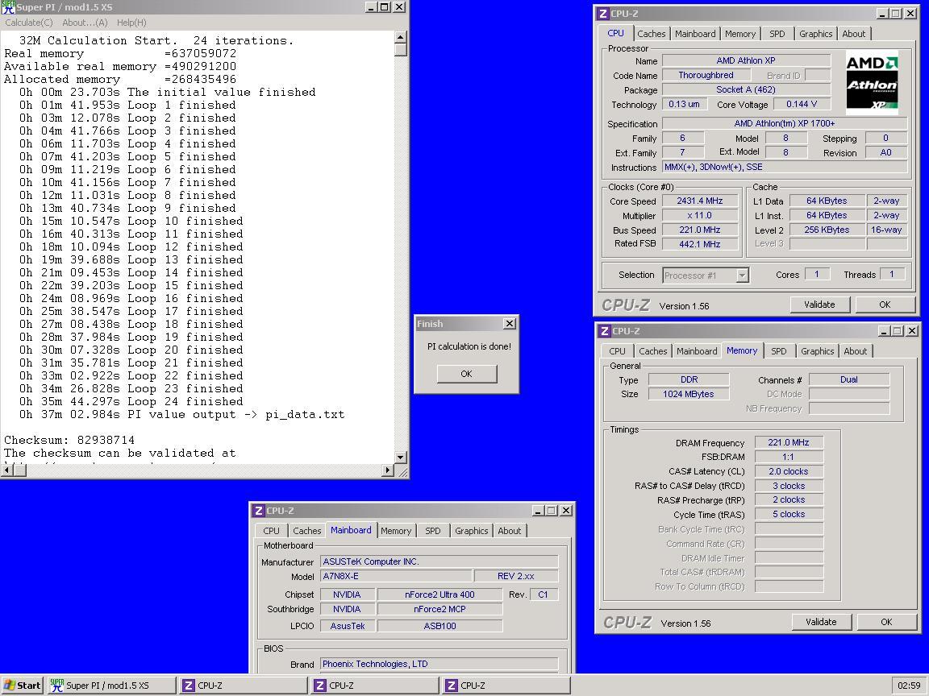Click Rated FSB value 442.1 MHz
The height and width of the screenshot is (696, 929).
(700, 244)
